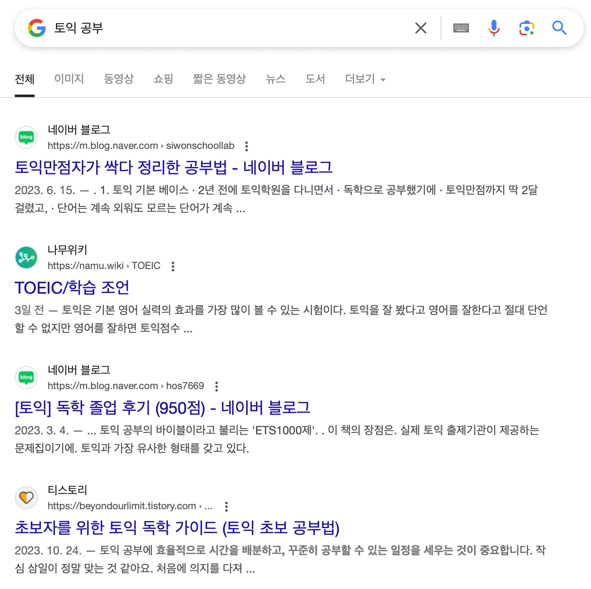Image resolution: width=591 pixels, height=589 pixels.
Task: Click the 나무위키 favicon
Action: click(x=26, y=257)
